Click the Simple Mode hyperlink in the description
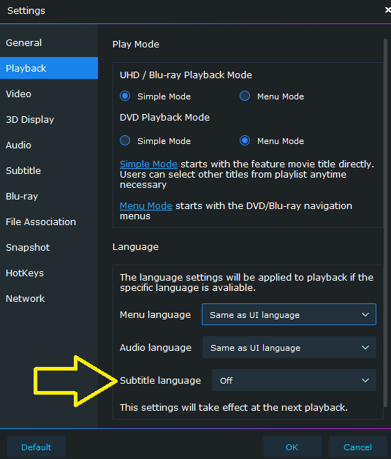Screen dimensions: 391x459 click(x=148, y=164)
